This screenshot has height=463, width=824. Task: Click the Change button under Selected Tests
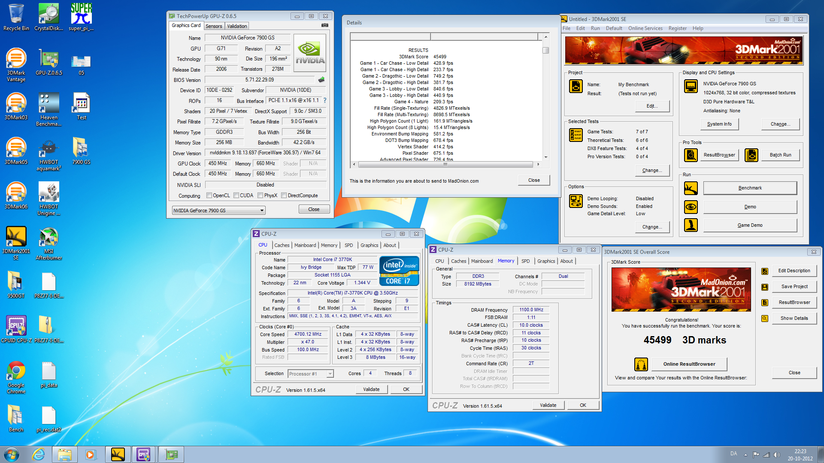point(652,170)
